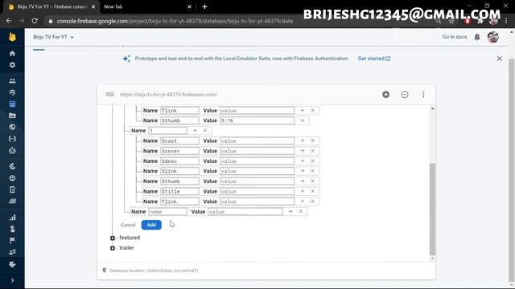515x289 pixels.
Task: Open the flag icon in sidebar
Action: click(12, 241)
